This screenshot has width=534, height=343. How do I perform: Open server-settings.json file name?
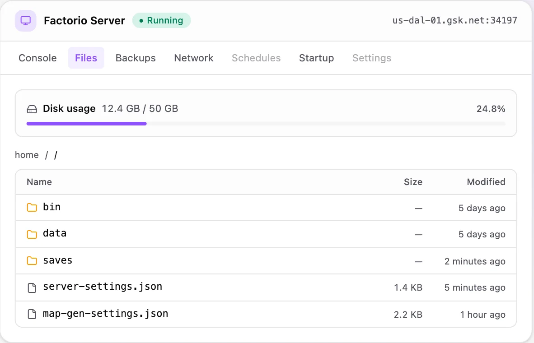tap(103, 287)
